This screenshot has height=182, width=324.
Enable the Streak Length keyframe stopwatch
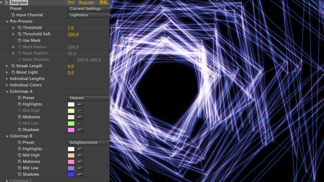(13, 66)
